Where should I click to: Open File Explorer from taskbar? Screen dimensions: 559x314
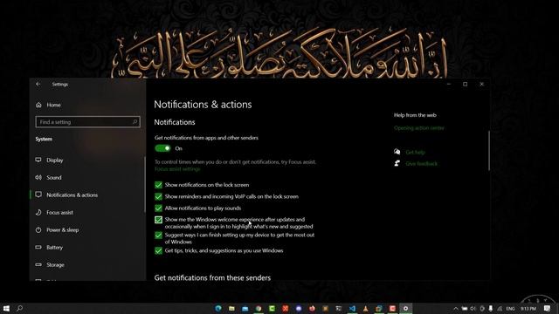[x=231, y=308]
